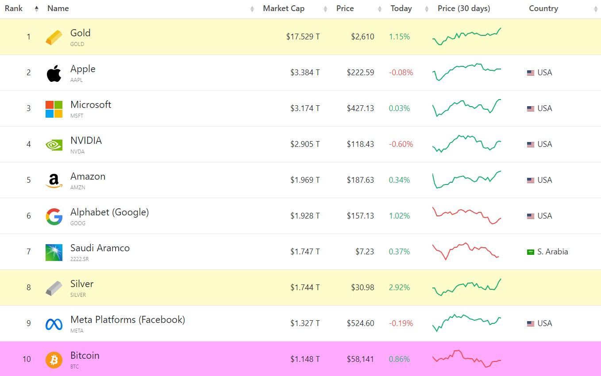Click the NVIDIA 30-day price chart
Screen dimensions: 601x376
click(466, 144)
